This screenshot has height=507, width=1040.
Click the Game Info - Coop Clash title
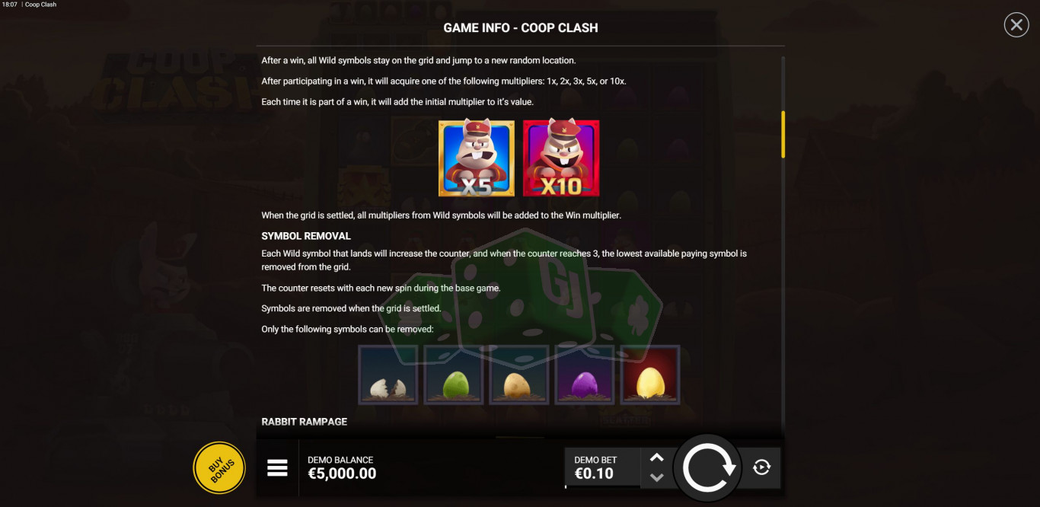(x=521, y=27)
